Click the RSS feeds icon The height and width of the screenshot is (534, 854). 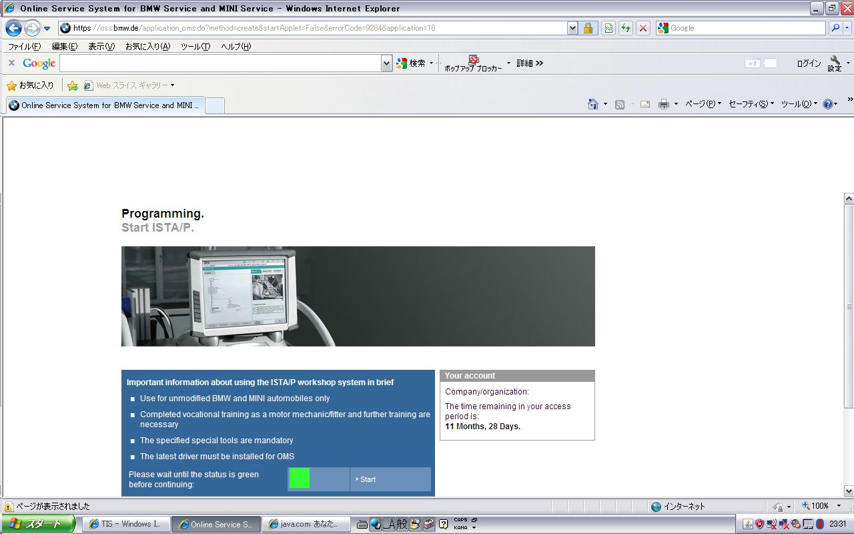click(620, 104)
